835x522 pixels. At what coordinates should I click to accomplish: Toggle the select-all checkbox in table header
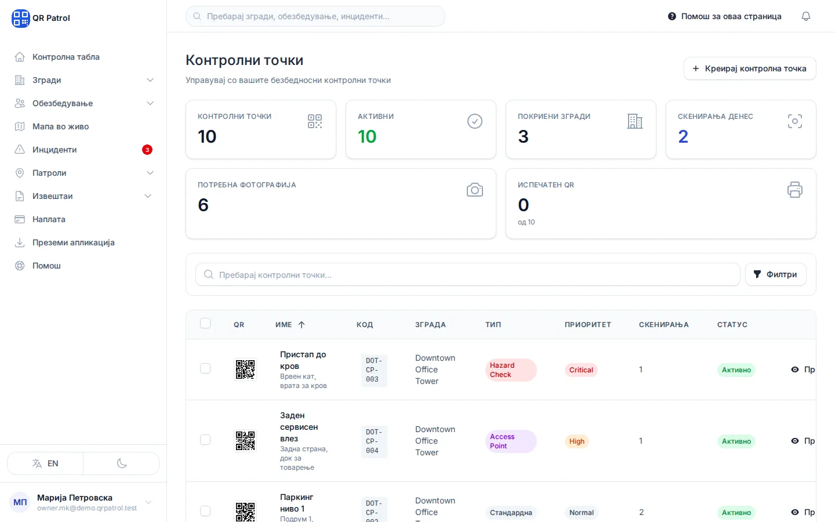[x=205, y=324]
